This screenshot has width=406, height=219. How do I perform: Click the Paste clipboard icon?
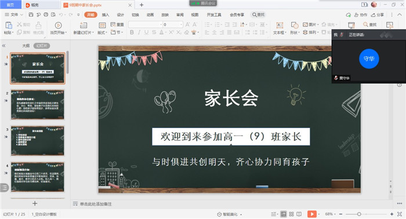tap(9, 25)
